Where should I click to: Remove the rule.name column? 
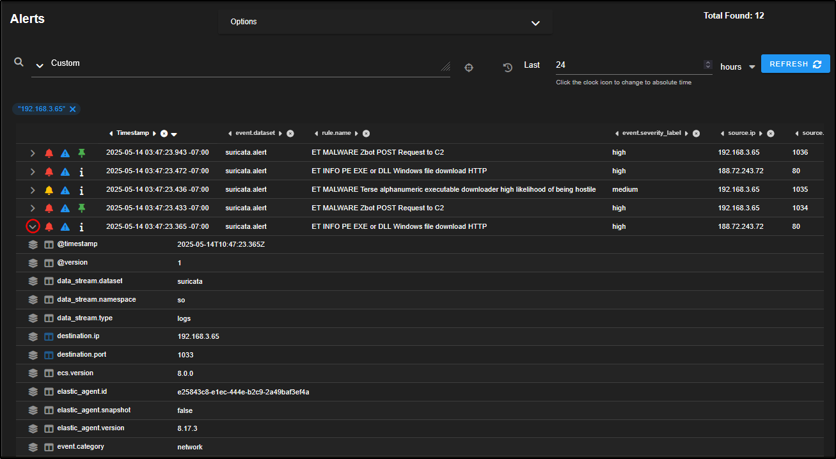click(x=366, y=134)
